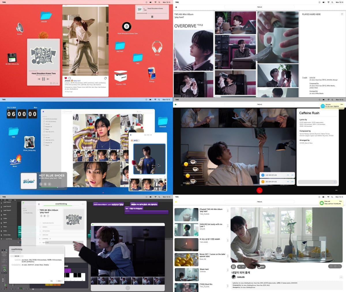This screenshot has height=292, width=346.
Task: Open the Sound speaker icon
Action: (20, 28)
